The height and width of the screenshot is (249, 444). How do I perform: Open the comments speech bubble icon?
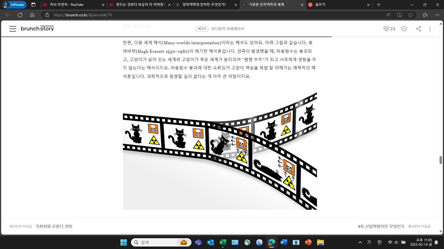(404, 29)
